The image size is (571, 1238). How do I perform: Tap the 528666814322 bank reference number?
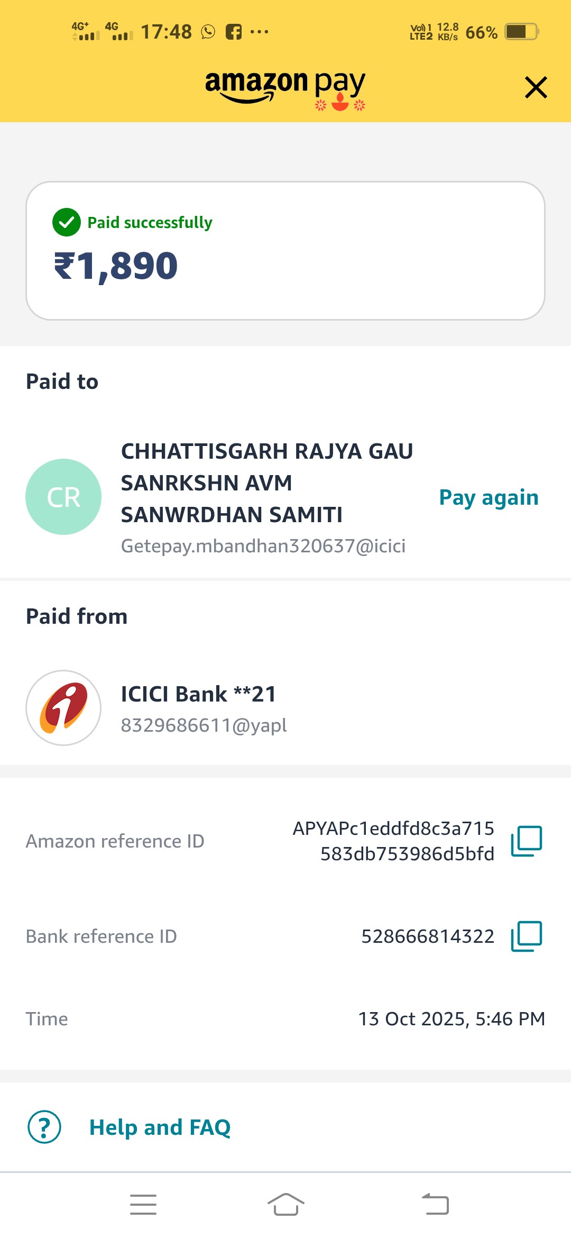[428, 936]
